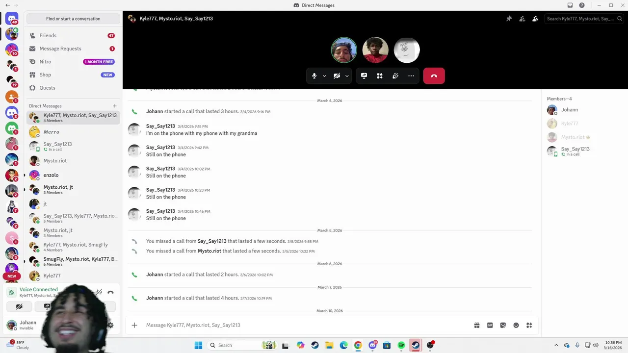Viewport: 628px width, 353px height.
Task: View Mysto.riot in the members list
Action: click(x=584, y=137)
